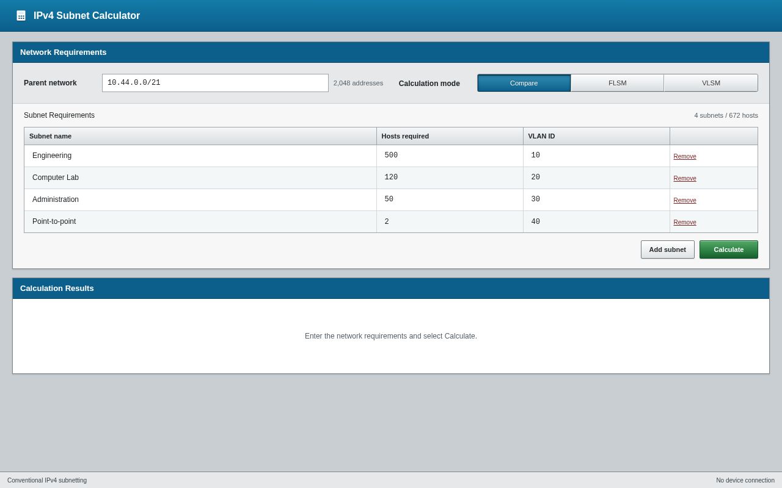Switch calculation mode to VLSM
Screen dimensions: 782x488
(711, 83)
